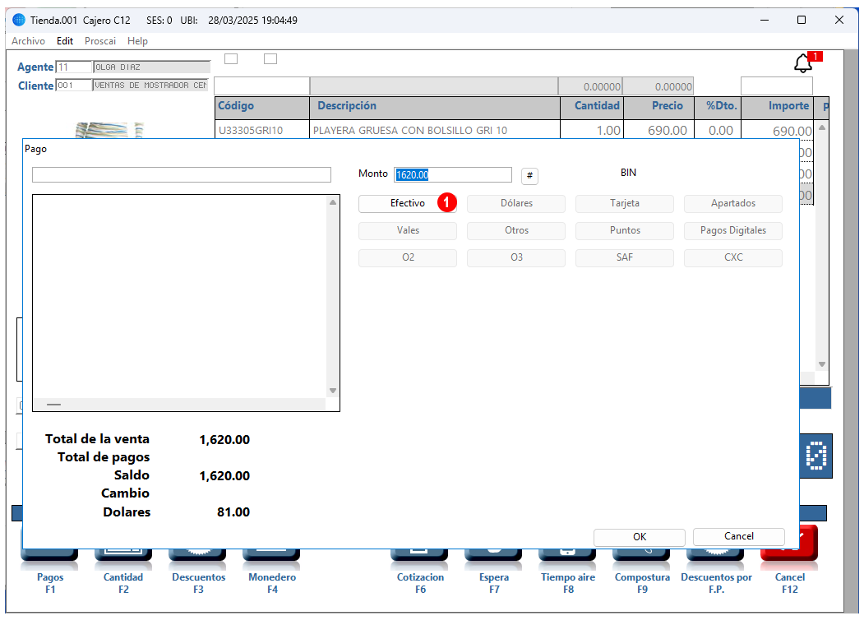
Task: Confirm payment with OK button
Action: (x=640, y=537)
